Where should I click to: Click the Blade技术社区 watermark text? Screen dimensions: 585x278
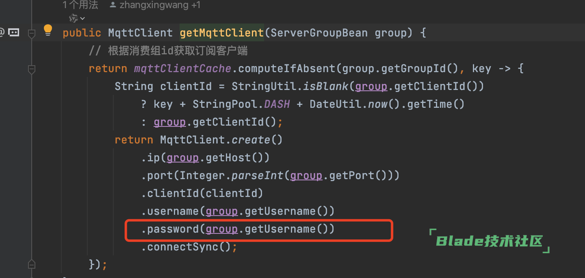[489, 242]
